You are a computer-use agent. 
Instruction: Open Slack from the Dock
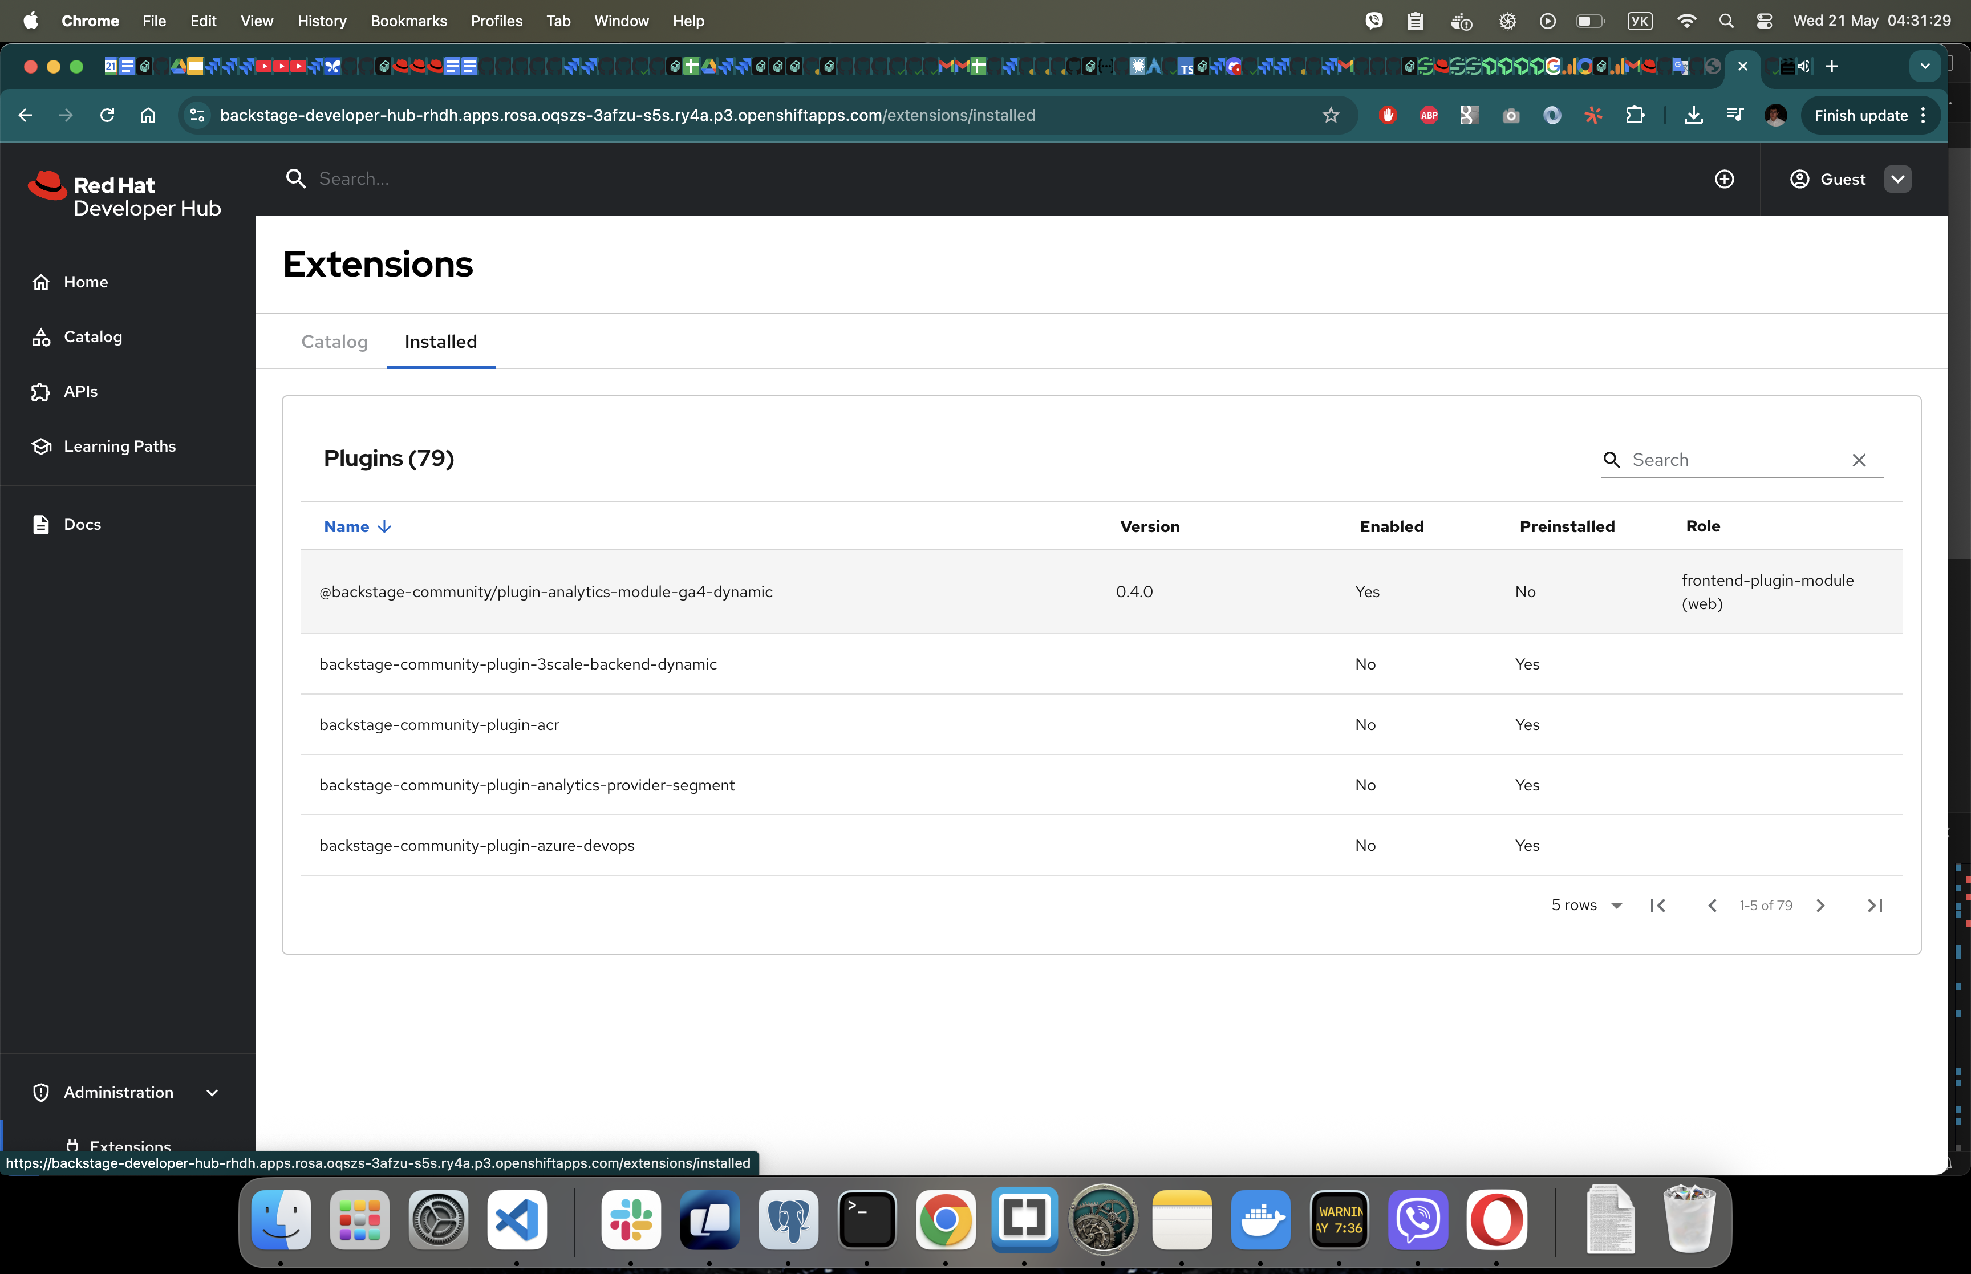[x=630, y=1219]
